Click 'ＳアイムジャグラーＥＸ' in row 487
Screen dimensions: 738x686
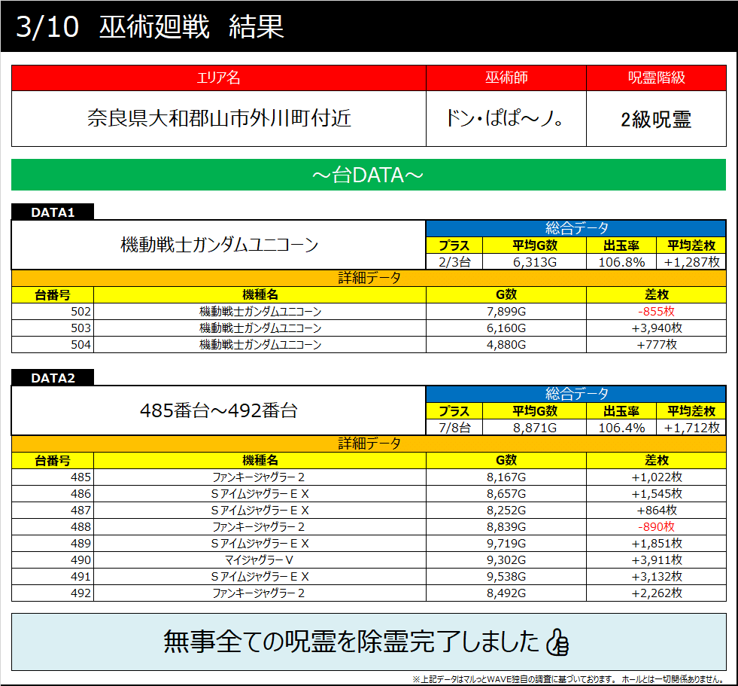point(260,510)
